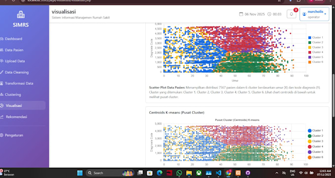Open the Wi-Fi network tray icon
The image size is (335, 178).
(x=301, y=173)
